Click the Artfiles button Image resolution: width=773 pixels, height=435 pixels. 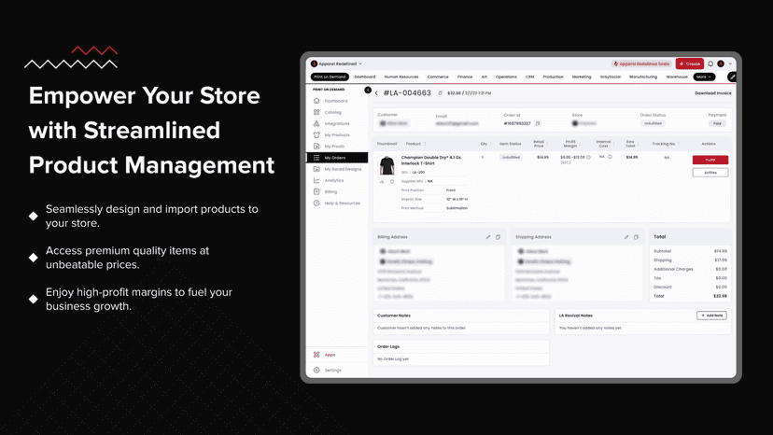pyautogui.click(x=710, y=173)
